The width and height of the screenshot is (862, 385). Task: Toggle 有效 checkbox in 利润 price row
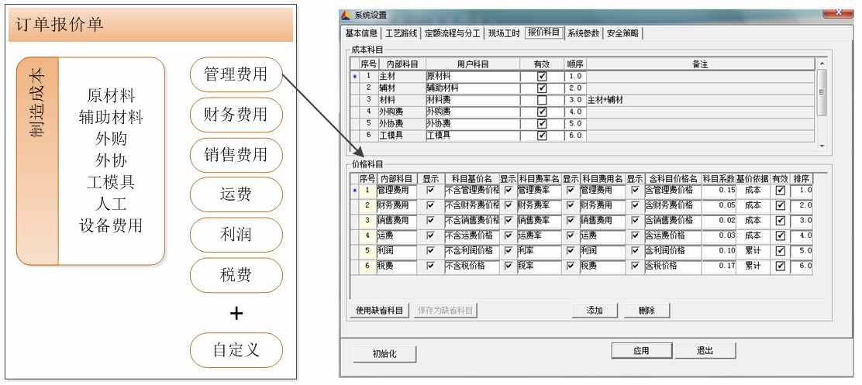780,251
